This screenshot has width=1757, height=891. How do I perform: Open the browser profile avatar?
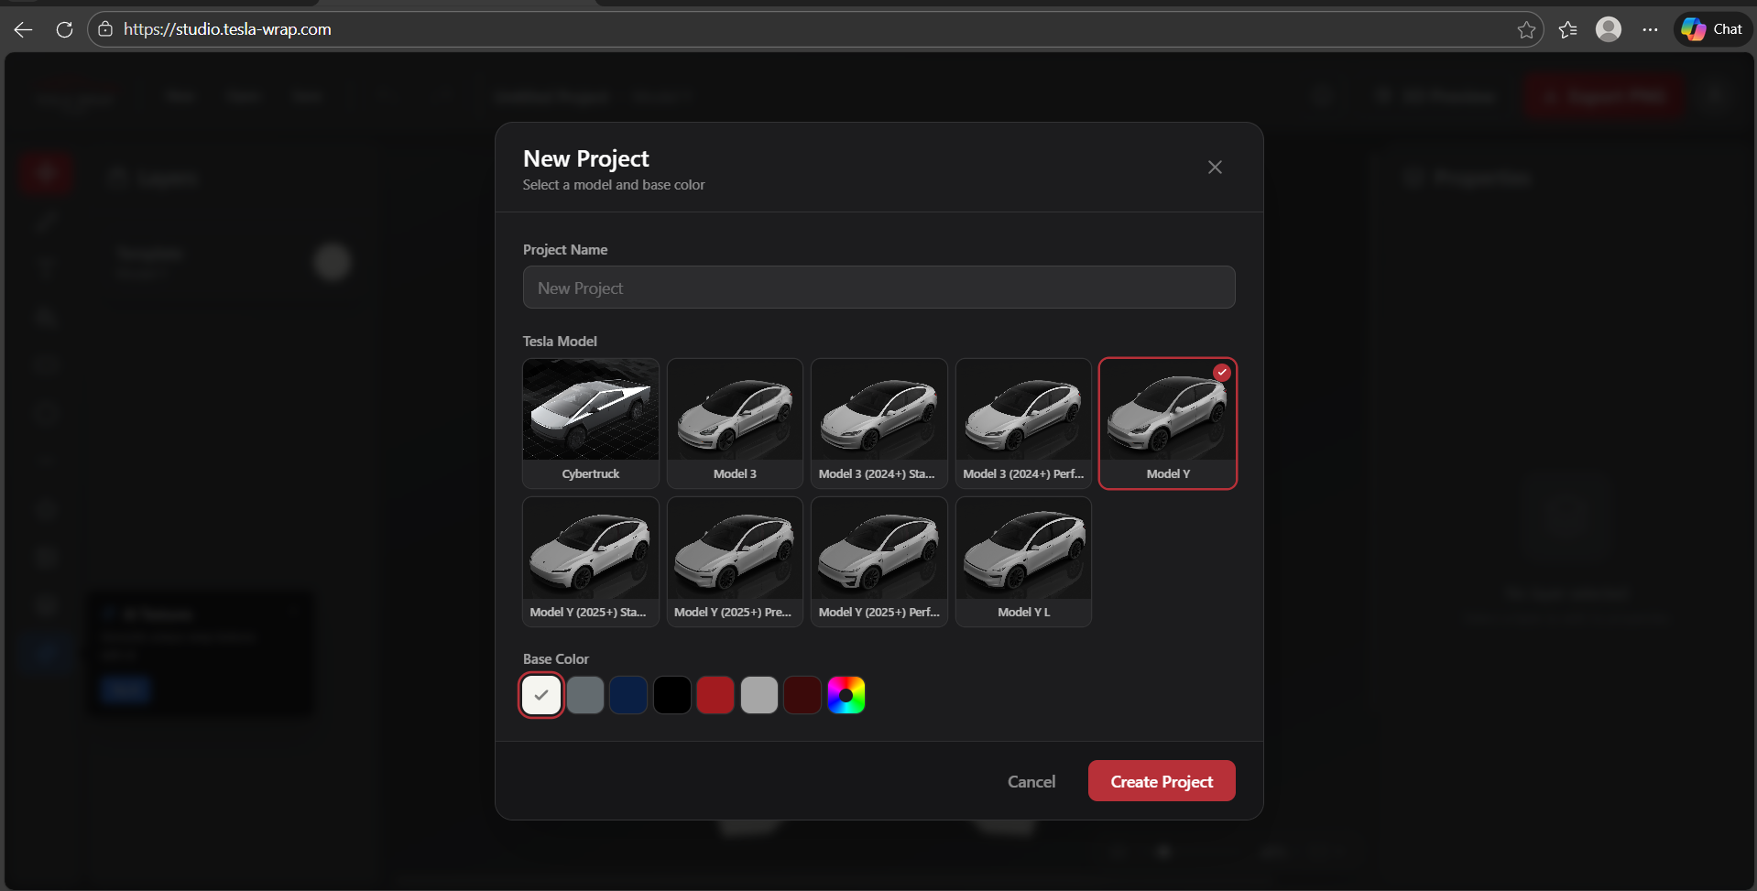[x=1609, y=29]
